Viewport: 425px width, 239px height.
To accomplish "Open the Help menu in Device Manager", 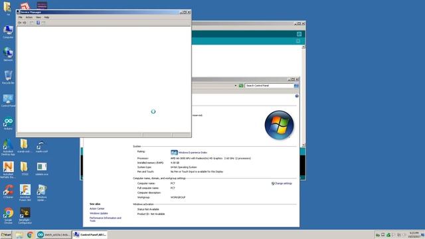I will pos(46,17).
